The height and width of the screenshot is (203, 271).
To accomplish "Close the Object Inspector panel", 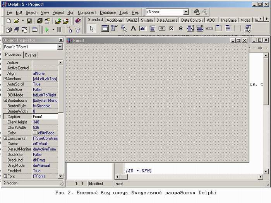I will tap(61, 40).
